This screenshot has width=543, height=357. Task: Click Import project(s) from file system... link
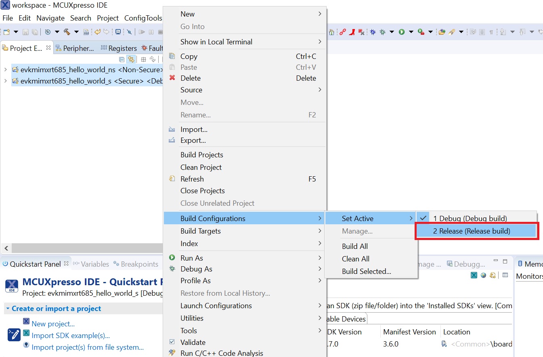88,347
